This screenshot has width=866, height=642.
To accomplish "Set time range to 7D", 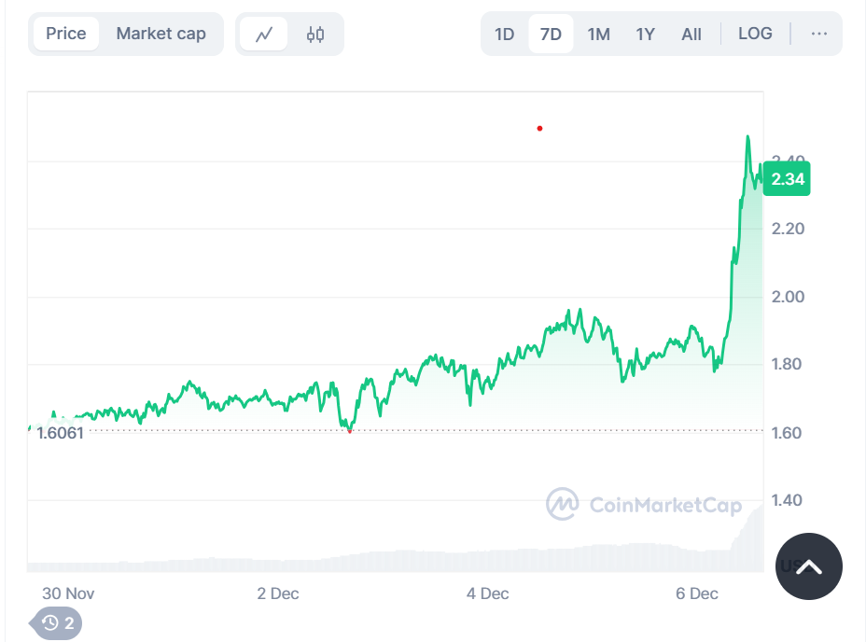I will (x=551, y=34).
